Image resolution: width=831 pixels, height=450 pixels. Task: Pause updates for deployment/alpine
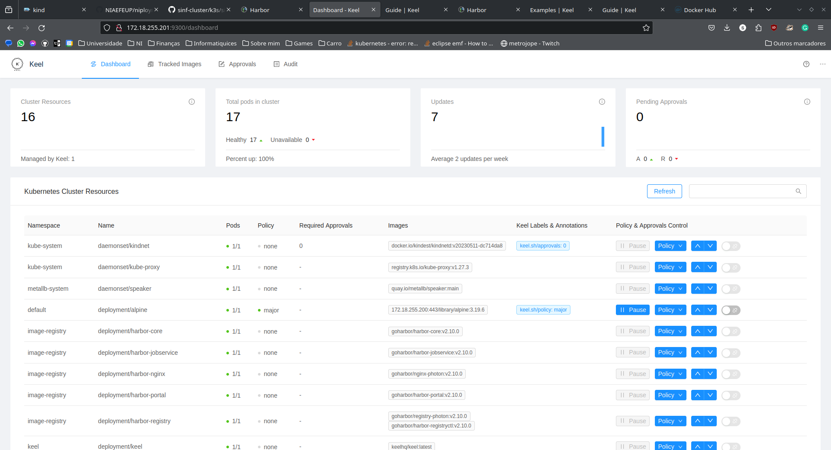pos(633,310)
